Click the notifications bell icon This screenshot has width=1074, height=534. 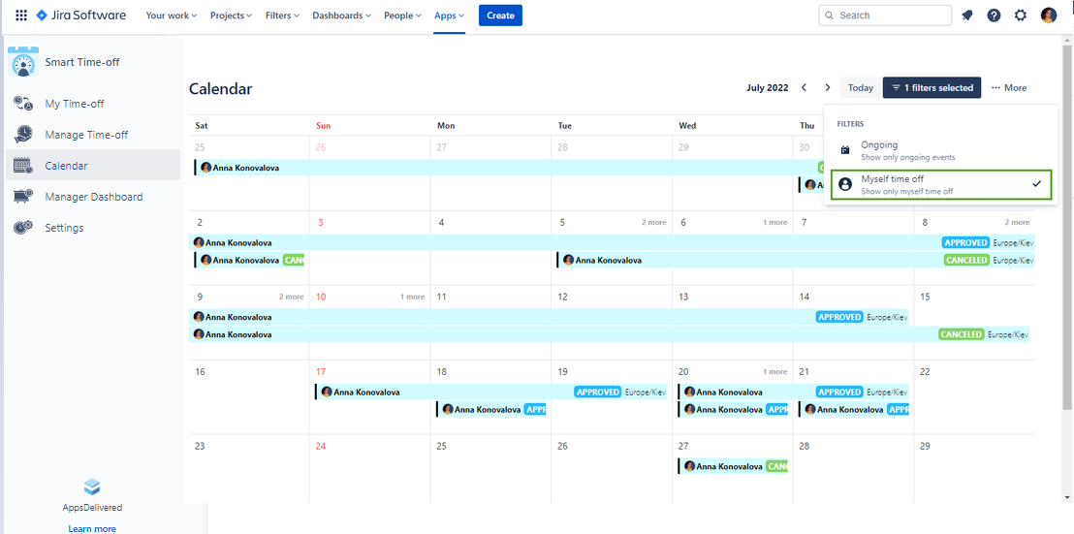[966, 16]
